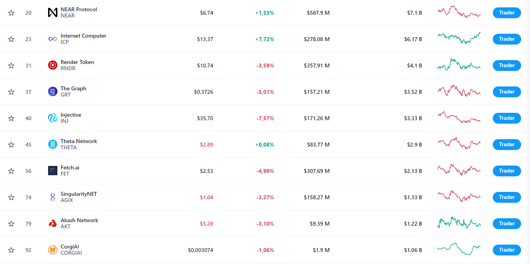Click Trader button in Injective row

point(506,118)
